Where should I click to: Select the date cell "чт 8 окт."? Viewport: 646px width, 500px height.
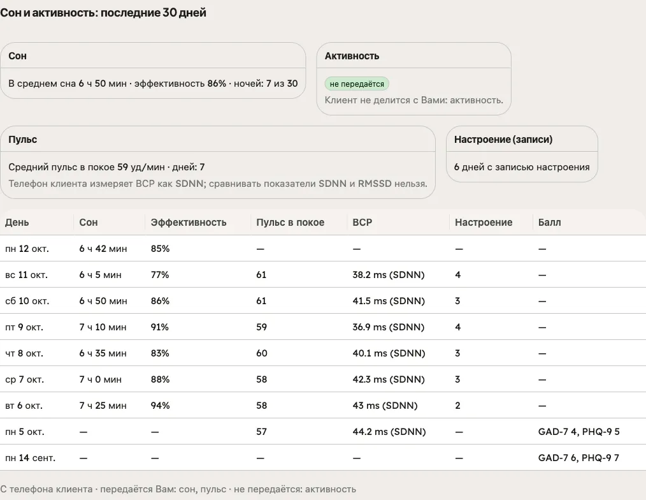24,353
